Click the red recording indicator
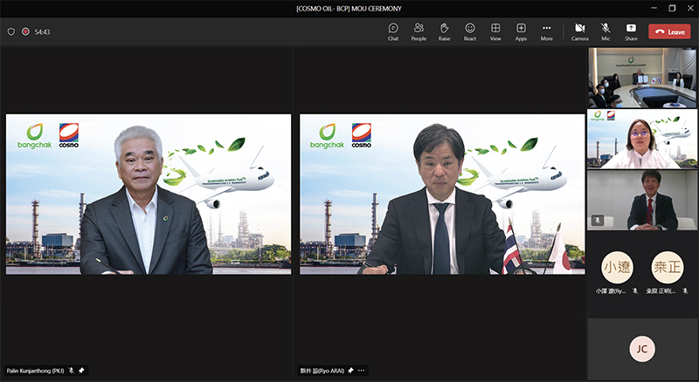699x382 pixels. coord(26,31)
